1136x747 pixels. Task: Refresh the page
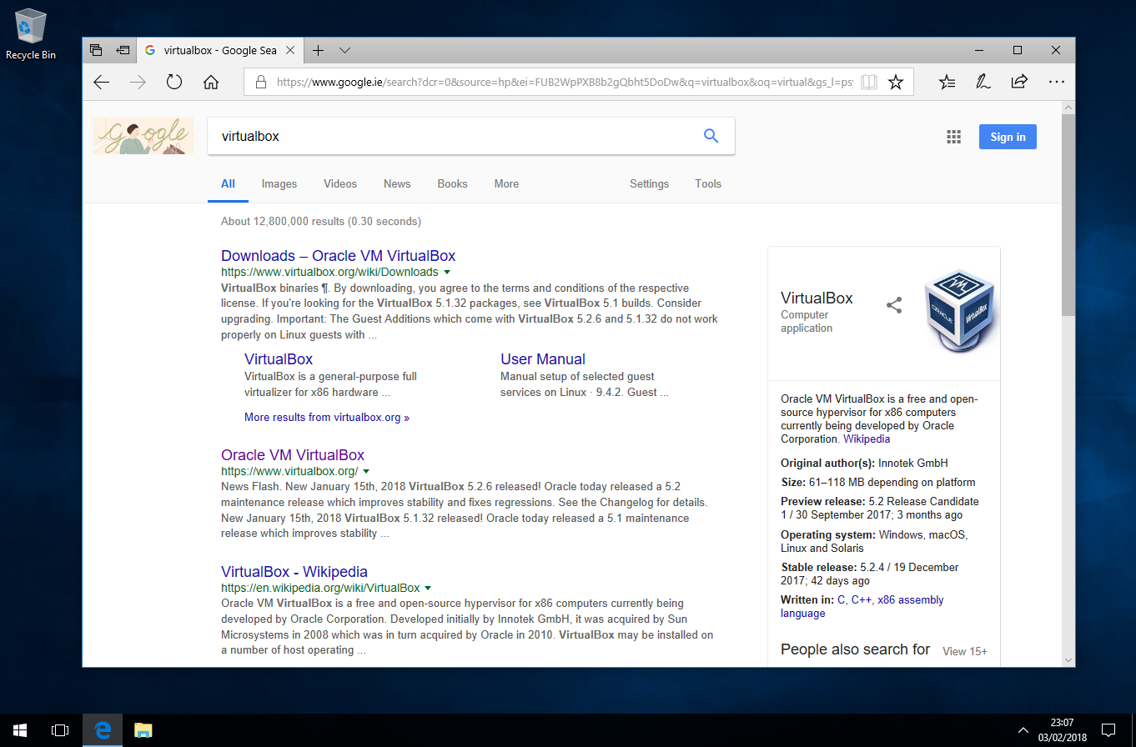[174, 82]
